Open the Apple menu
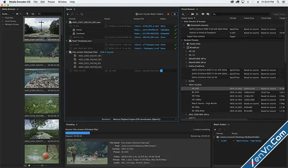The width and height of the screenshot is (288, 168). [x=5, y=2]
